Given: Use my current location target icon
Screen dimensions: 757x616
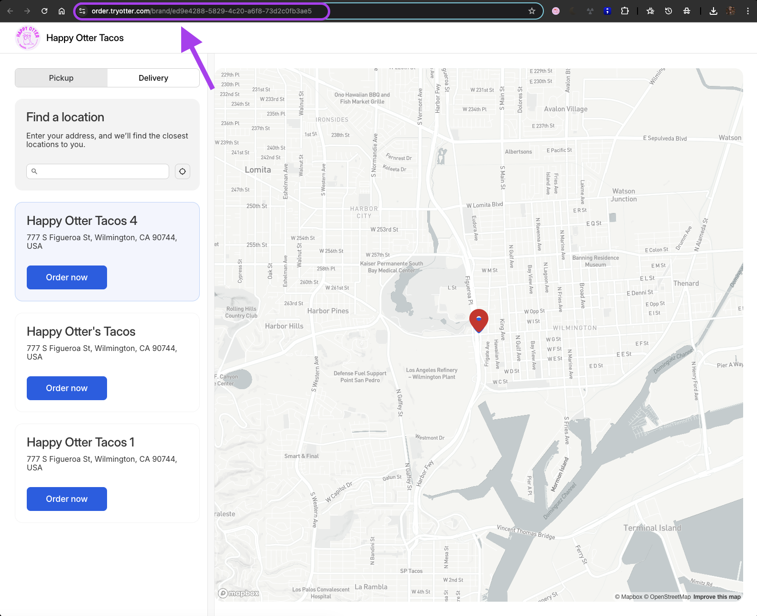Looking at the screenshot, I should coord(183,171).
